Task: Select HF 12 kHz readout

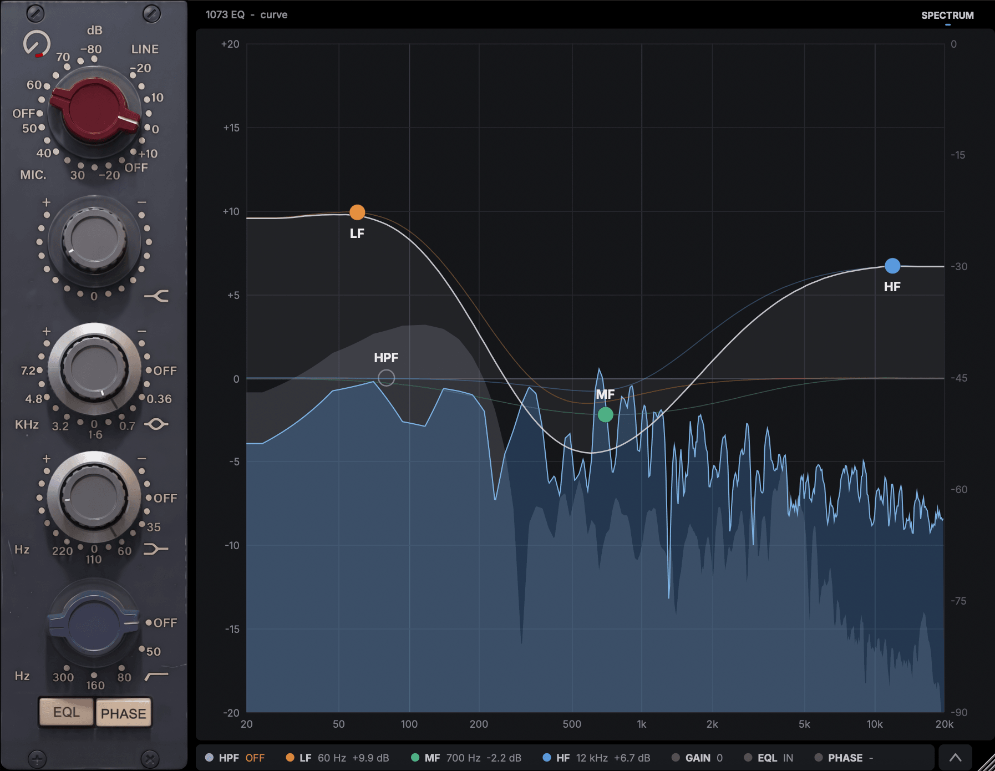Action: tap(596, 758)
